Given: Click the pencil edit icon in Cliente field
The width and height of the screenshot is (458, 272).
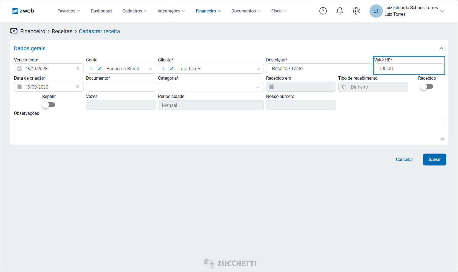Looking at the screenshot, I should click(x=171, y=69).
